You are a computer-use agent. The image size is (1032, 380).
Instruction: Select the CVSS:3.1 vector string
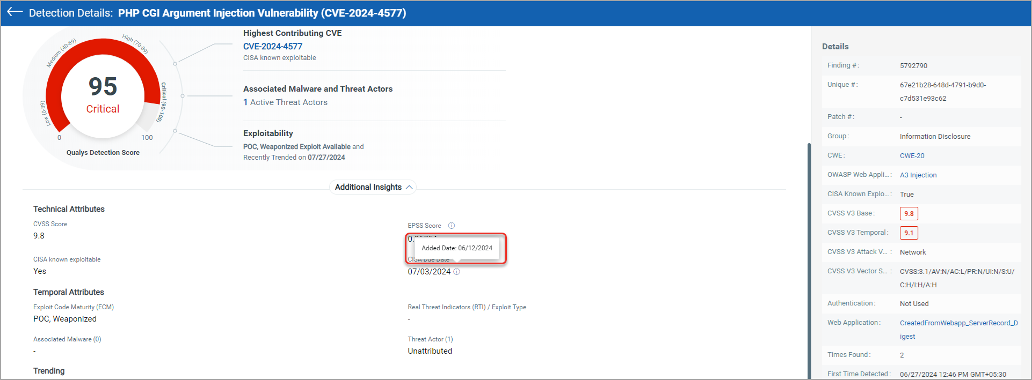tap(957, 278)
